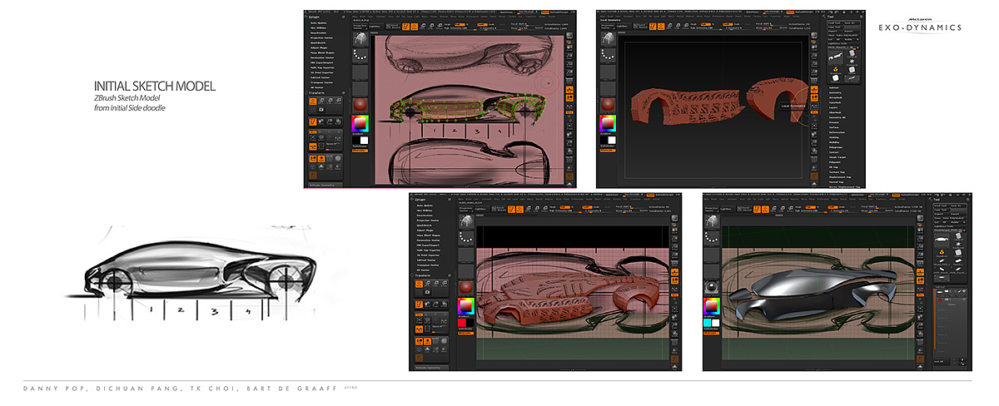The image size is (999, 406).
Task: Select PolyMesh3D star tool in silver car screenshot
Action: 958,245
